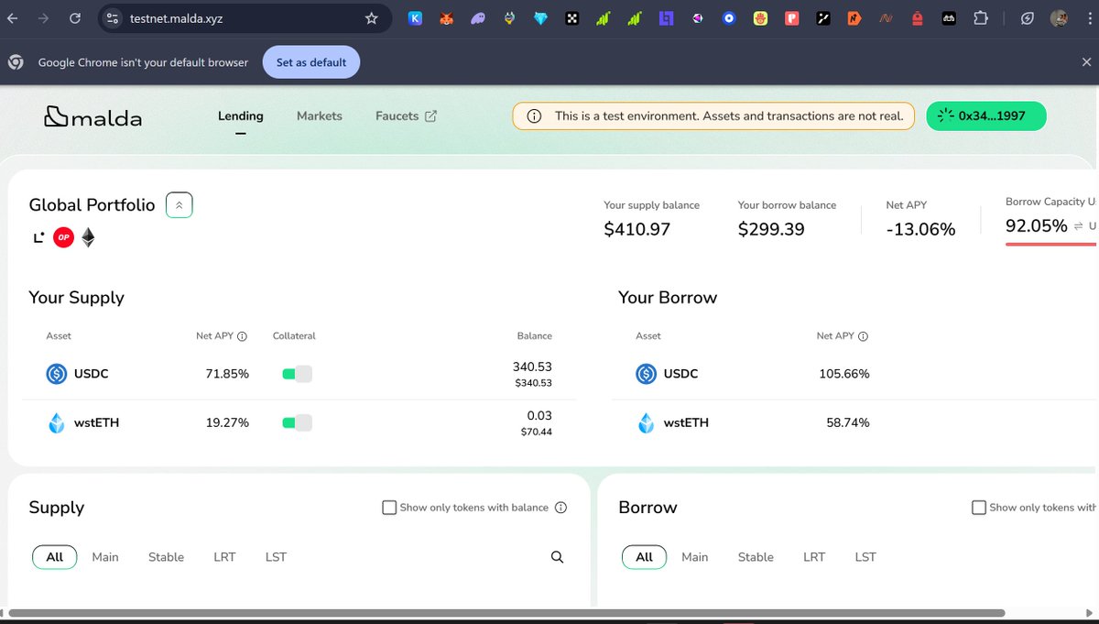Open the blue diamond extension icon
The height and width of the screenshot is (624, 1099).
540,18
